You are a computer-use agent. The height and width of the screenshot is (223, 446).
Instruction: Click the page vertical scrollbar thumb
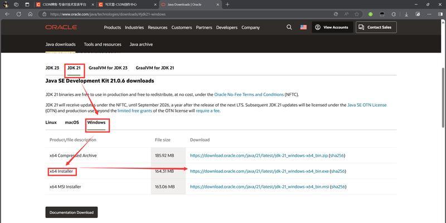coord(443,97)
